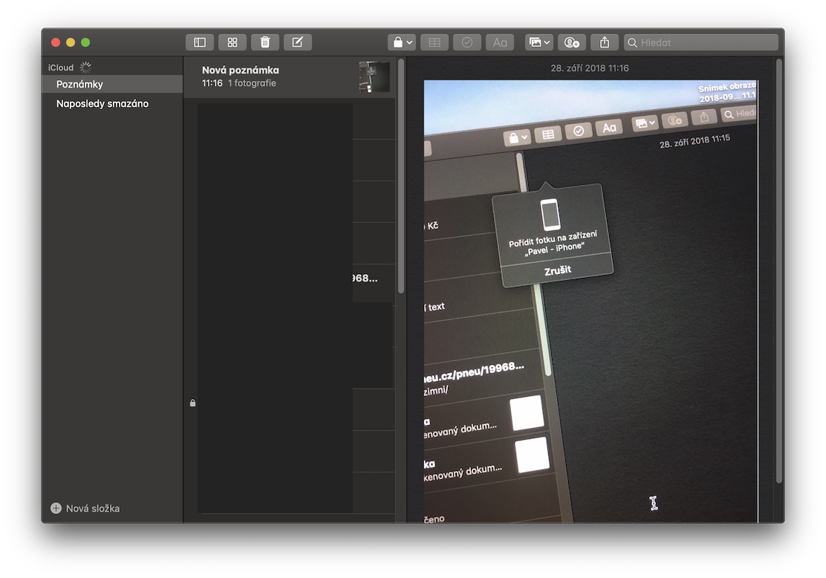Viewport: 826px width, 578px height.
Task: Delete the note with trash icon
Action: [x=265, y=42]
